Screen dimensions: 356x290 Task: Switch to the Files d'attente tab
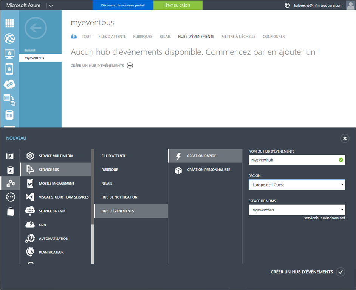(x=112, y=37)
